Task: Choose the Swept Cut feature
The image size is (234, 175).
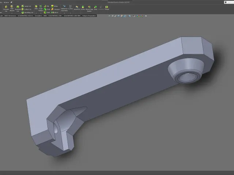Action: click(26, 6)
